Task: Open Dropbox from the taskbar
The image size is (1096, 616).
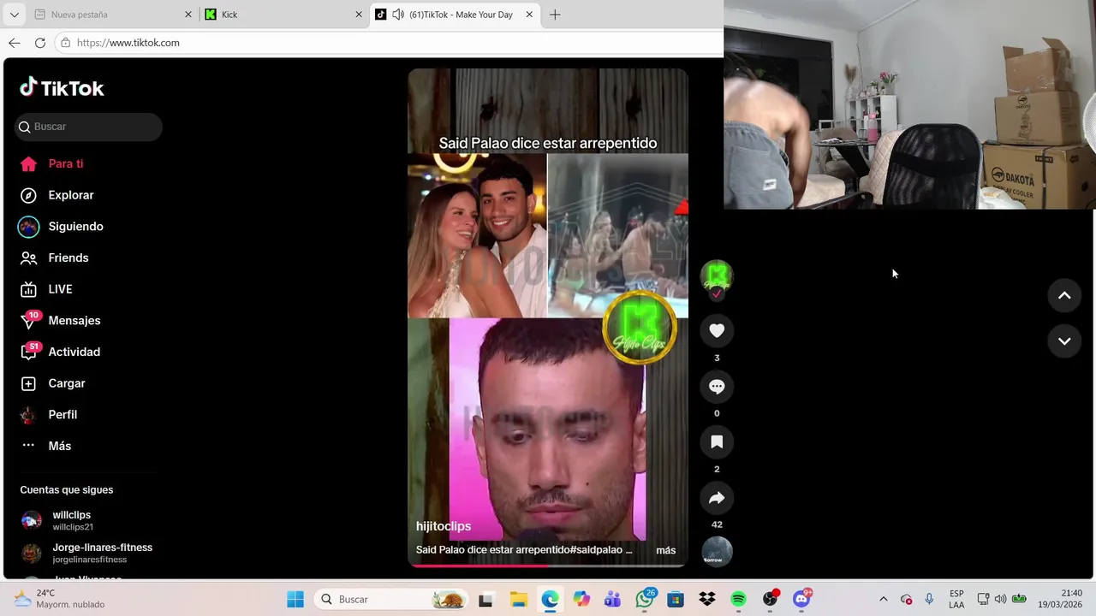Action: [x=707, y=599]
